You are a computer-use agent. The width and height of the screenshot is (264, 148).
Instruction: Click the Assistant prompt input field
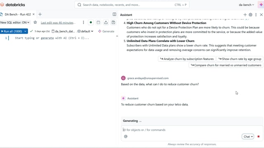[x=192, y=130]
